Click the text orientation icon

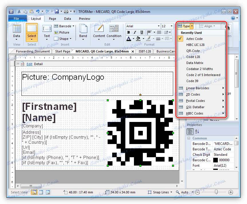pyautogui.click(x=166, y=32)
